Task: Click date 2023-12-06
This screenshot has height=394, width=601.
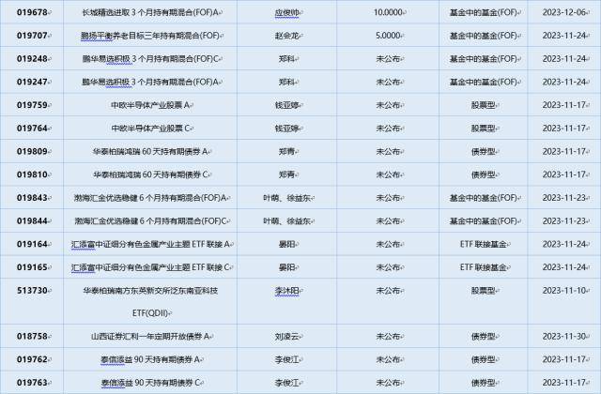Action: pyautogui.click(x=564, y=12)
